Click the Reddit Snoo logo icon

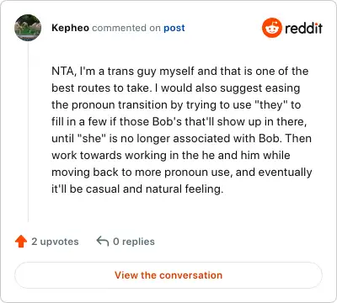pos(271,28)
